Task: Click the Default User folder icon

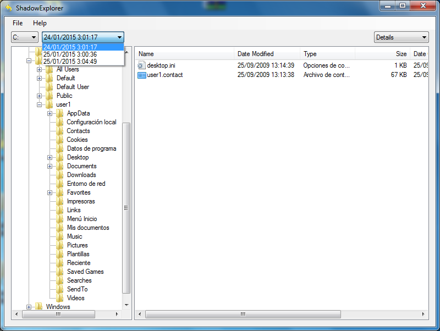Action: (50, 87)
